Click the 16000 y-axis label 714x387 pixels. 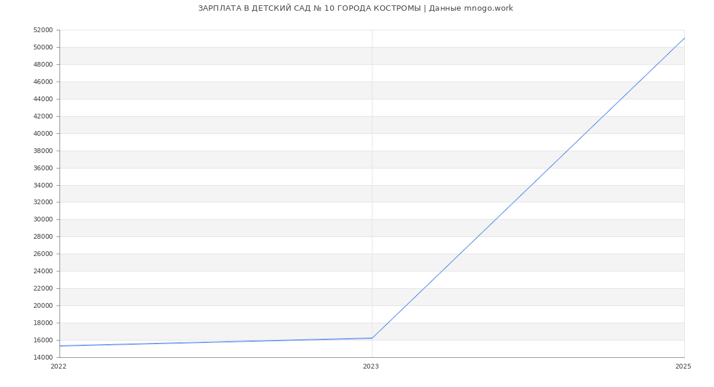pos(43,341)
